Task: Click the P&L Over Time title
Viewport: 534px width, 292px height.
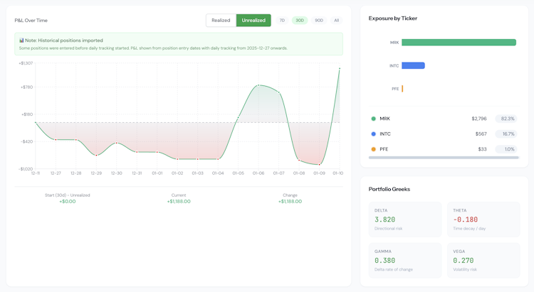Action: pyautogui.click(x=31, y=21)
